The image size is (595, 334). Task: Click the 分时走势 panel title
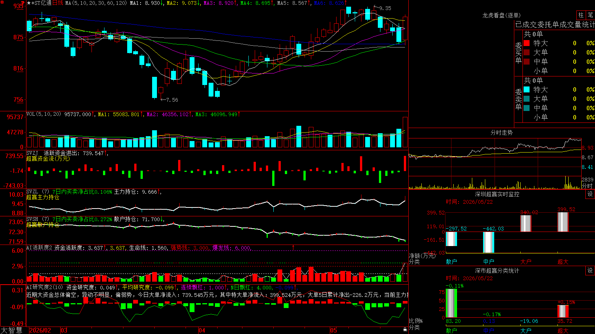pyautogui.click(x=502, y=132)
